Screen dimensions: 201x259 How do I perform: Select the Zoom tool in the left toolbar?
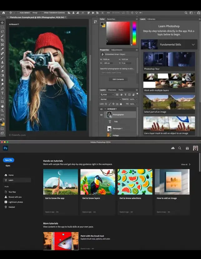(x=2, y=110)
